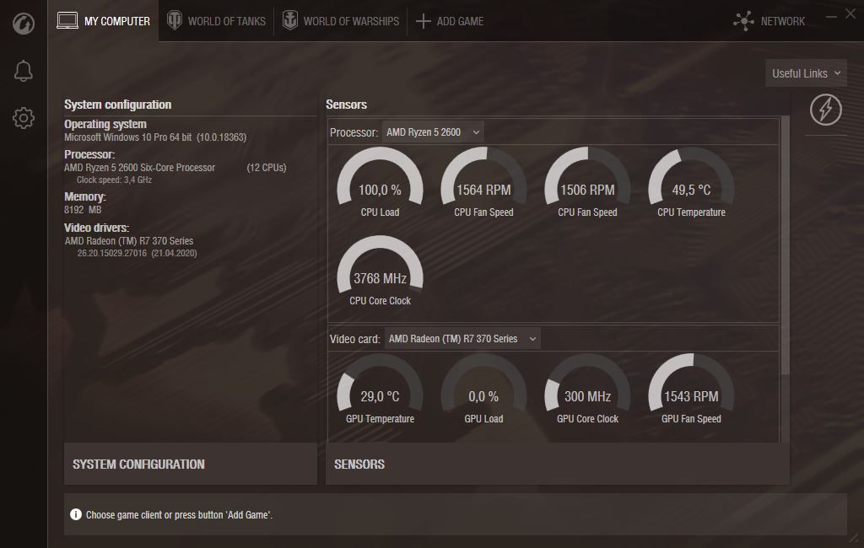The image size is (864, 548).
Task: Open the World of Tanks tab
Action: point(217,21)
